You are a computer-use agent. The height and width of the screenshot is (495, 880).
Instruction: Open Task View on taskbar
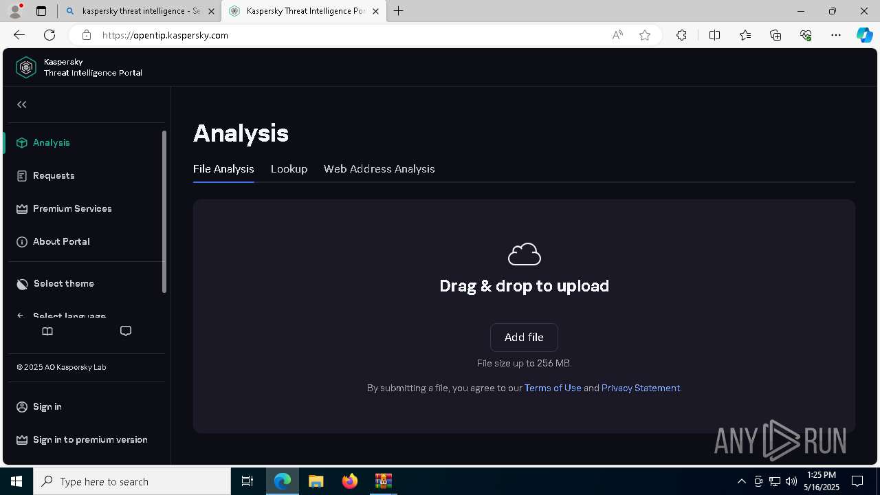click(247, 481)
